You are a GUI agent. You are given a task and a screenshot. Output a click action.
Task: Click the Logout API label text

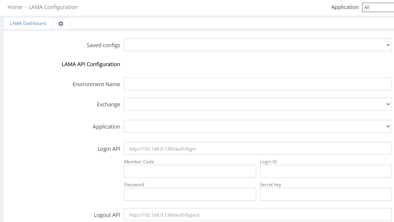(x=107, y=215)
